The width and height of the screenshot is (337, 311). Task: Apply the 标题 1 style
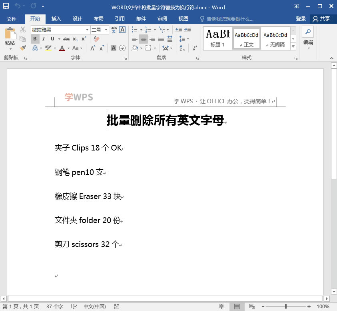217,39
